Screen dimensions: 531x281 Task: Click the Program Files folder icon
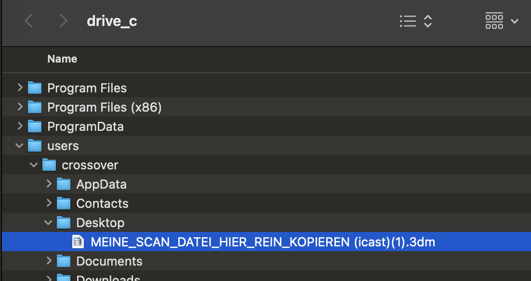[35, 88]
